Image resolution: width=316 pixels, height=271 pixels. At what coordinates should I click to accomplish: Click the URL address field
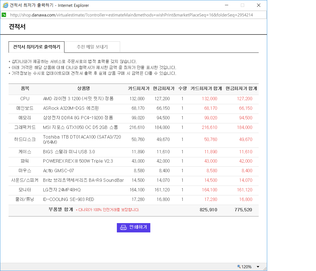click(x=132, y=15)
